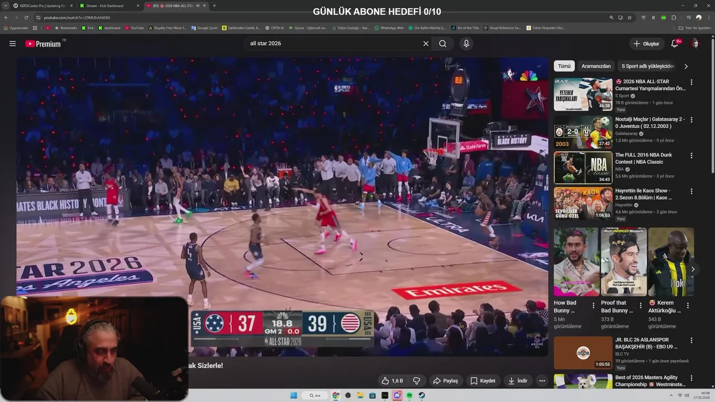This screenshot has width=715, height=402.
Task: Open options for Proof that Bad Bunny short
Action: [x=641, y=305]
